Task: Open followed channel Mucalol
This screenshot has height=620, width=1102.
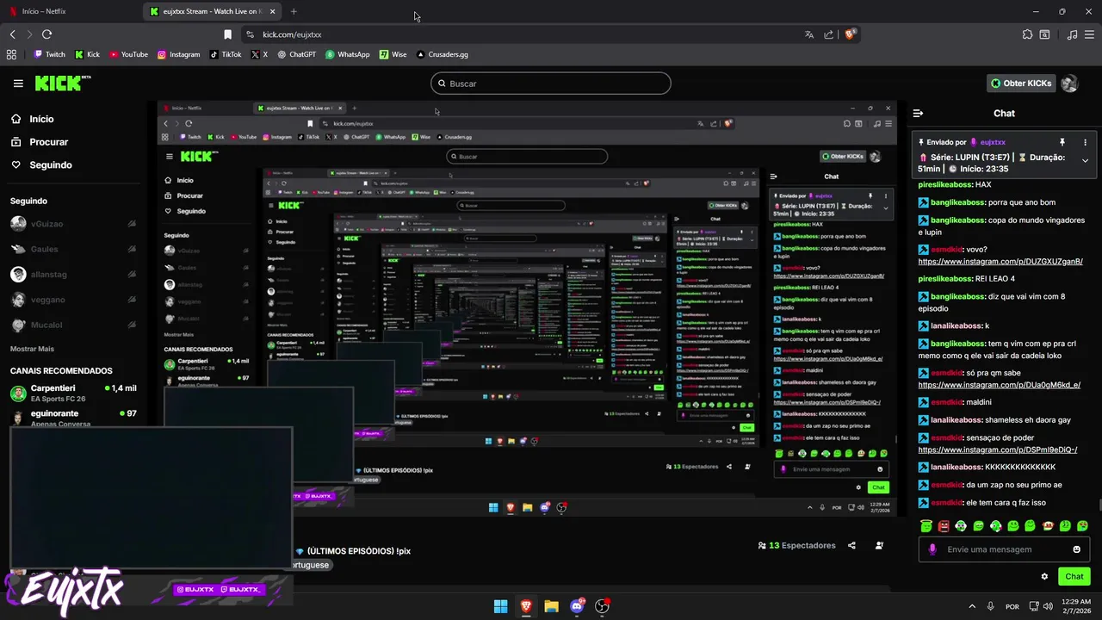Action: coord(73,325)
